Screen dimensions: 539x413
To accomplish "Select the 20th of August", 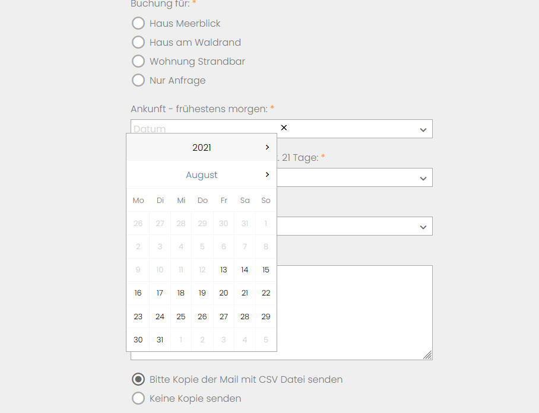I will [x=224, y=293].
